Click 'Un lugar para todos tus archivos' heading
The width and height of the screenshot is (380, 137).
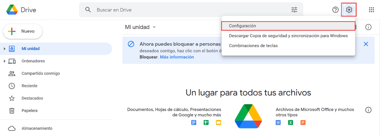248,92
